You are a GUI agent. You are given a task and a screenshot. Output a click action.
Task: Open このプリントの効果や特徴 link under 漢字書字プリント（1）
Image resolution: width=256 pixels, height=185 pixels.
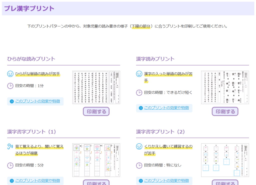click(x=37, y=181)
